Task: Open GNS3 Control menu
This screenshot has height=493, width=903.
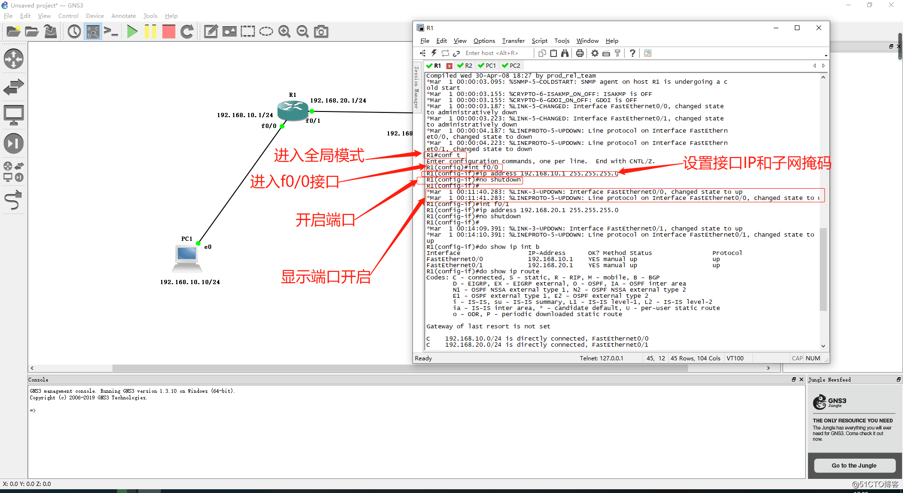Action: [68, 16]
